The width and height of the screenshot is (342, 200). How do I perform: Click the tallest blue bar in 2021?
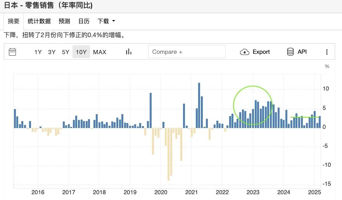pyautogui.click(x=199, y=105)
